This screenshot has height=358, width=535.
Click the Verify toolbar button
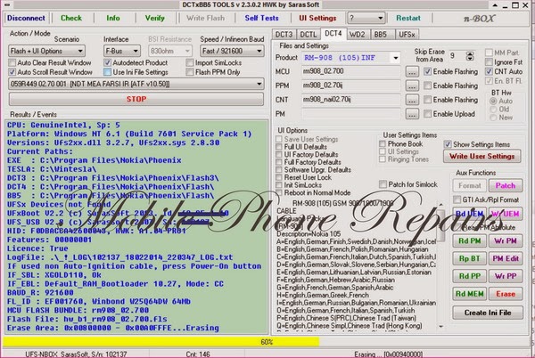[x=155, y=18]
